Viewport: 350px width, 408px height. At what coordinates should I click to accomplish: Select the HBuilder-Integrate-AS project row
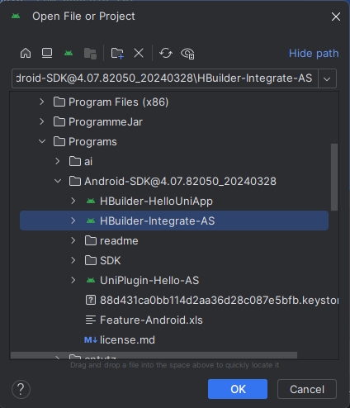click(174, 221)
